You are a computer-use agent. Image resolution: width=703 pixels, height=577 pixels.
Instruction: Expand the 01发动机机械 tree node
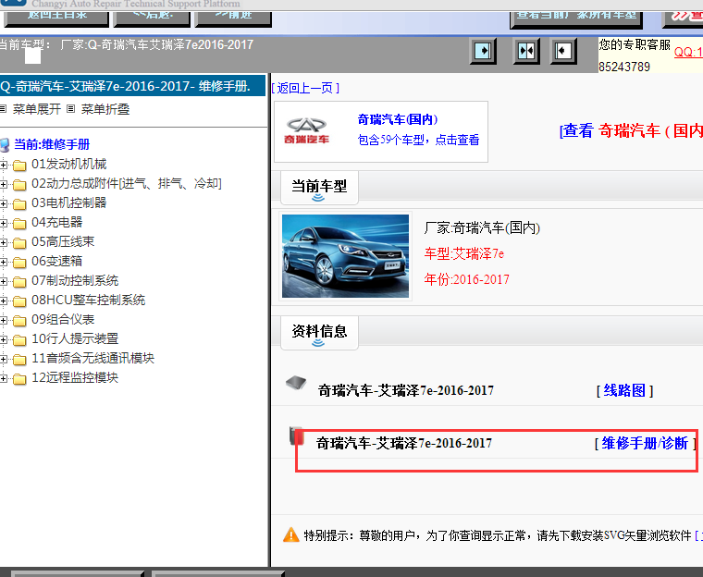pos(4,165)
